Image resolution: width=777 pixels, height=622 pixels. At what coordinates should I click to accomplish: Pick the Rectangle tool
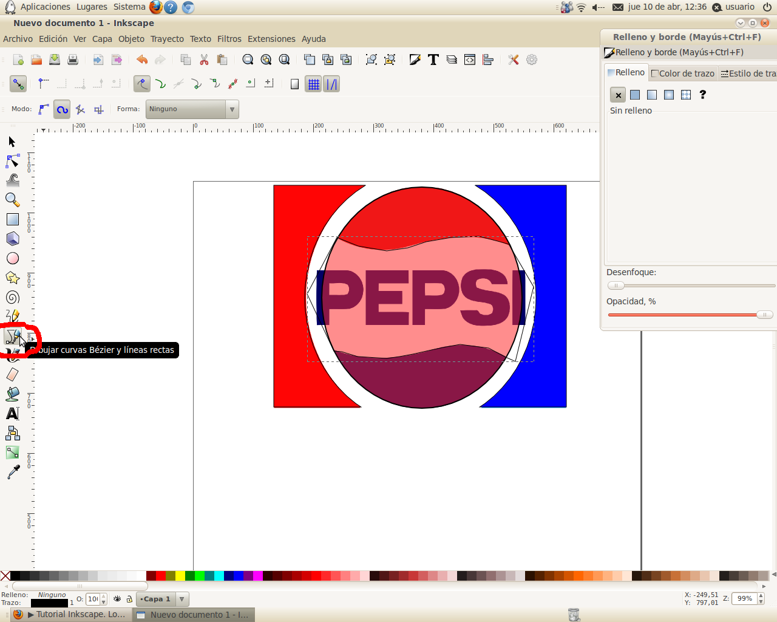pos(12,219)
